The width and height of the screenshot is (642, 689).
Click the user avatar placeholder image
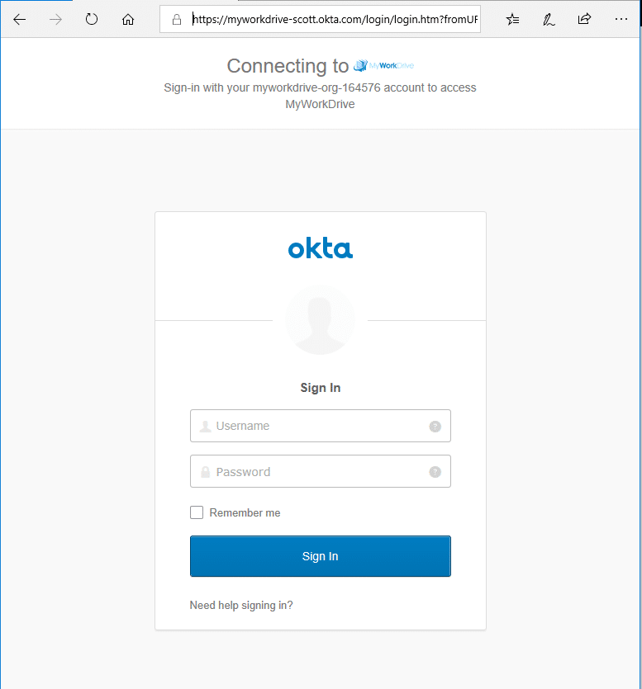point(320,320)
